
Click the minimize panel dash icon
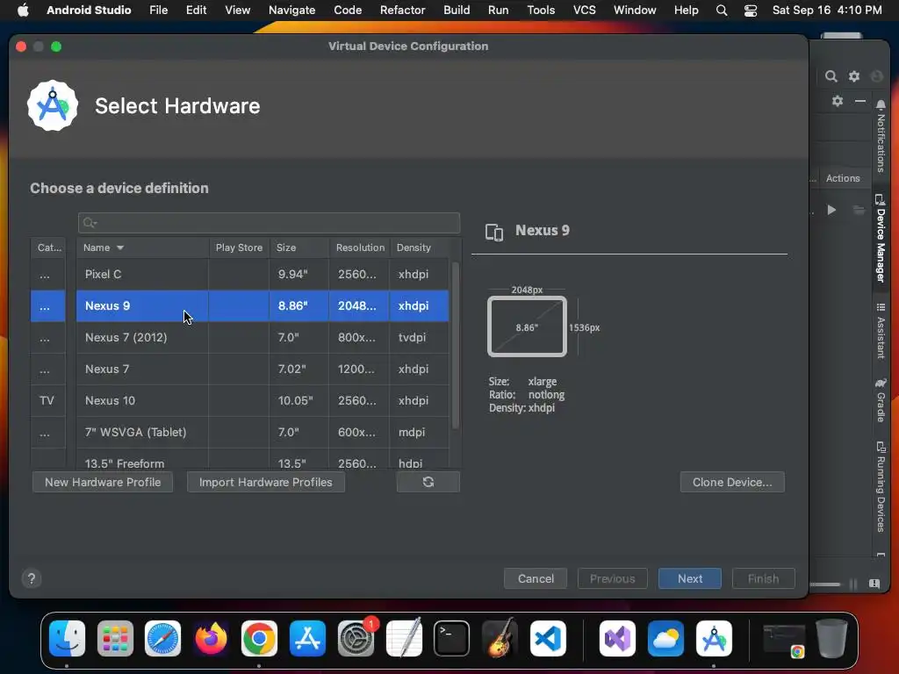tap(860, 101)
